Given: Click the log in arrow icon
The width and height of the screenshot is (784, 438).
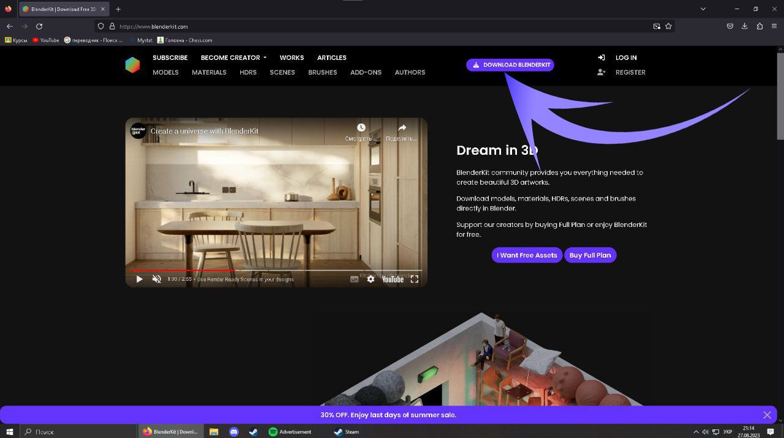Looking at the screenshot, I should click(601, 58).
